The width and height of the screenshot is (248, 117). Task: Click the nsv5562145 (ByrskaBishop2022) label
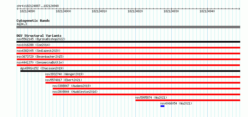[x=41, y=39]
